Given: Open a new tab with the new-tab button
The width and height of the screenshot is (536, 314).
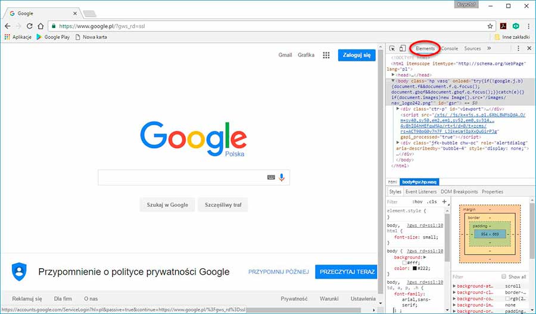Looking at the screenshot, I should pyautogui.click(x=89, y=14).
